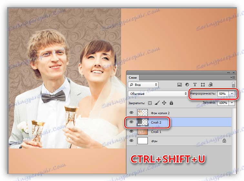The height and width of the screenshot is (181, 244).
Task: Select layer named Слой 1
Action: (x=156, y=132)
